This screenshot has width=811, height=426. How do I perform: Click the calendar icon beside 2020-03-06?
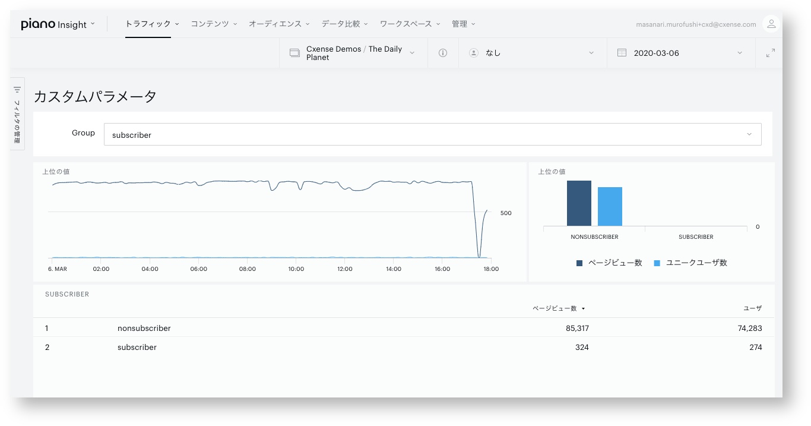pyautogui.click(x=622, y=53)
